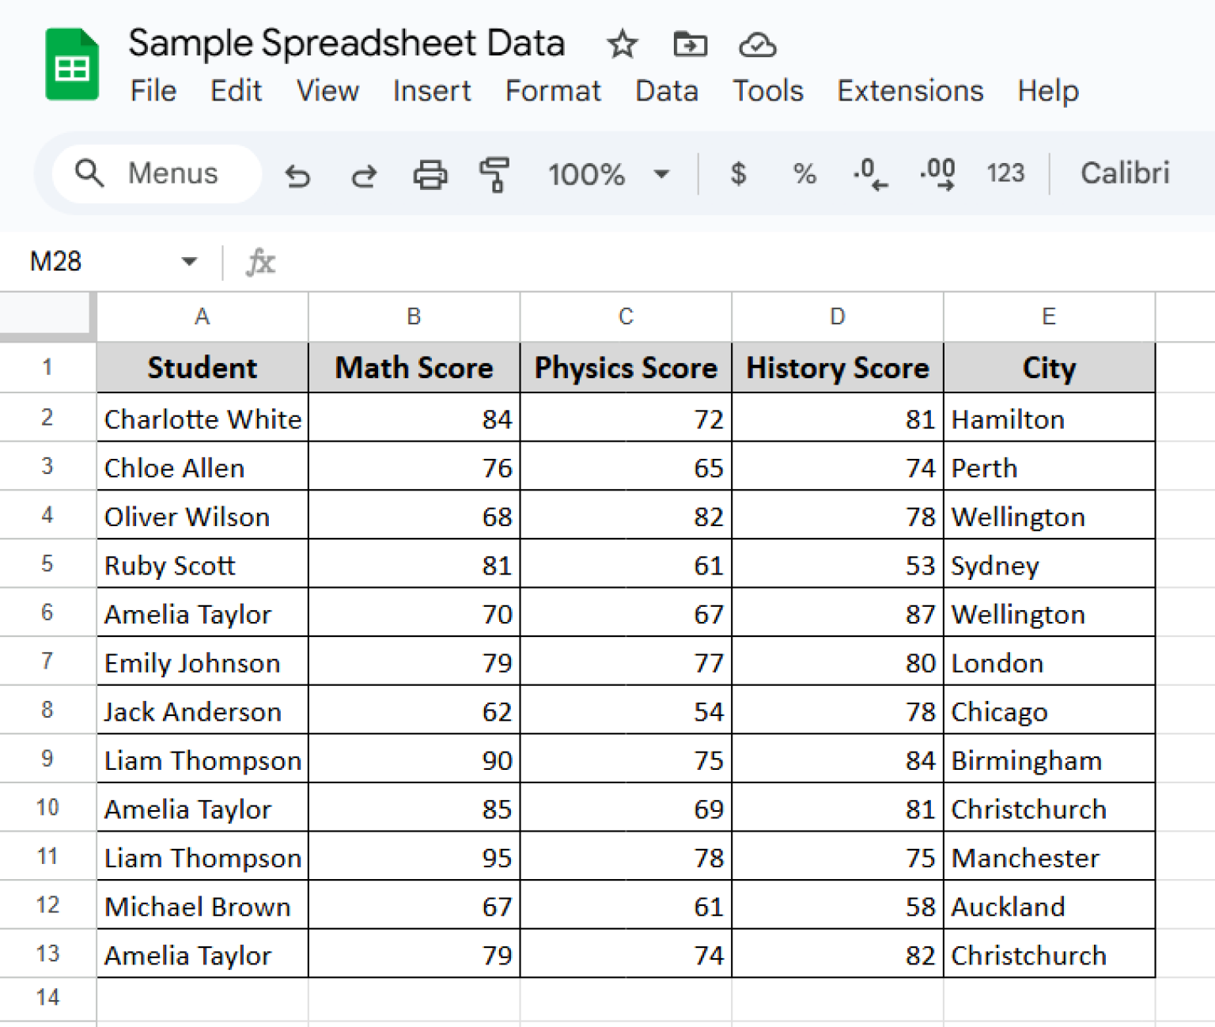Click the Redo icon

coord(364,175)
